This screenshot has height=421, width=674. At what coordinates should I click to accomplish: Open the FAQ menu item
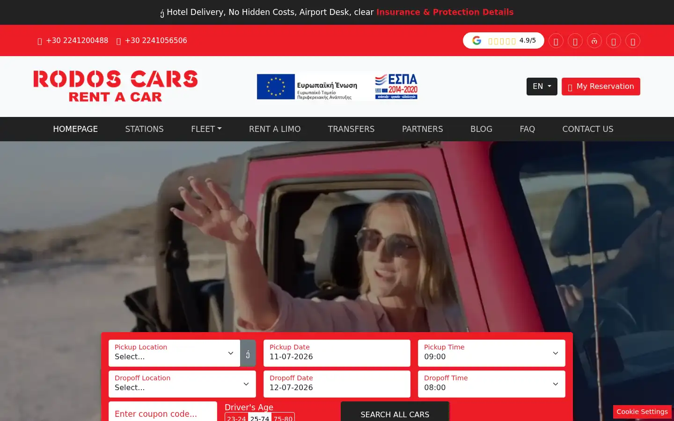click(527, 129)
